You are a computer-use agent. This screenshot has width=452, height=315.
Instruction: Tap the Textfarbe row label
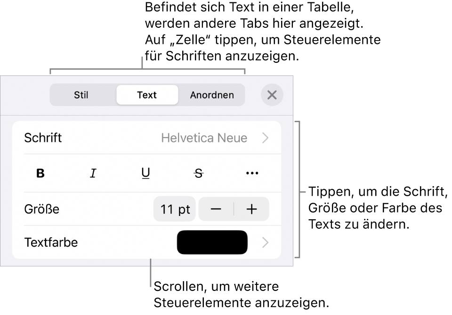coord(51,242)
